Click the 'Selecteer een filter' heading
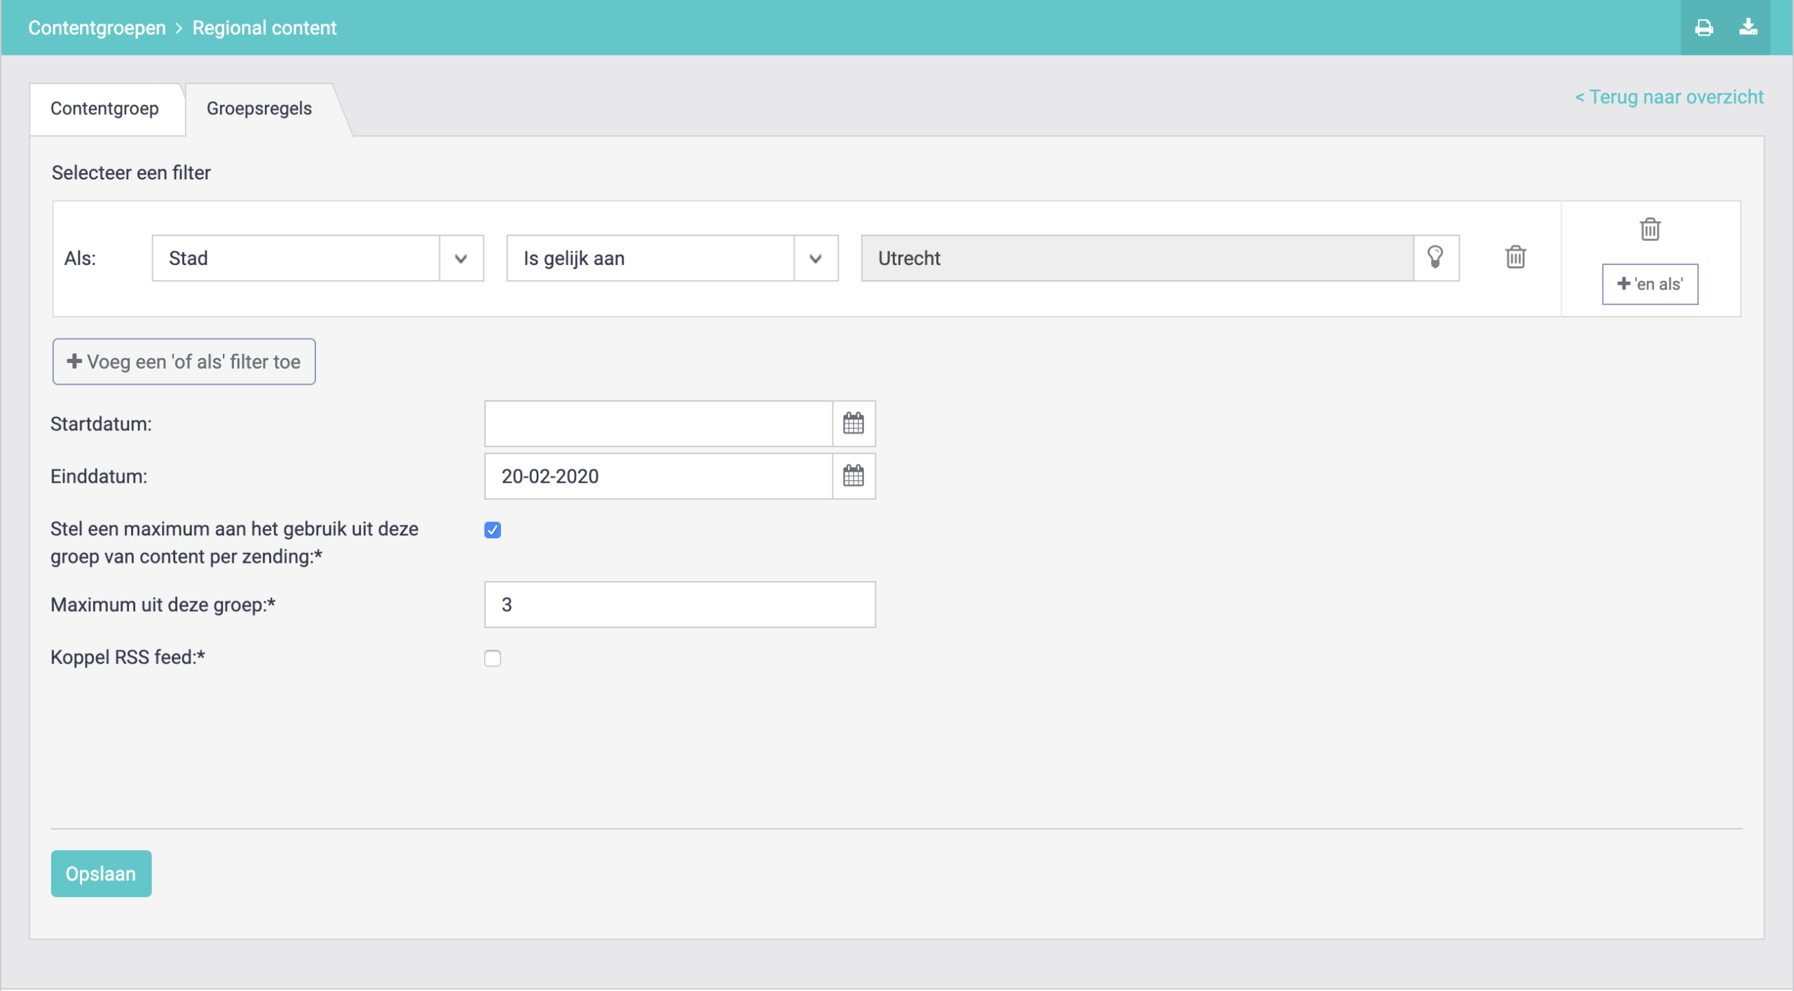1794x991 pixels. pos(131,172)
